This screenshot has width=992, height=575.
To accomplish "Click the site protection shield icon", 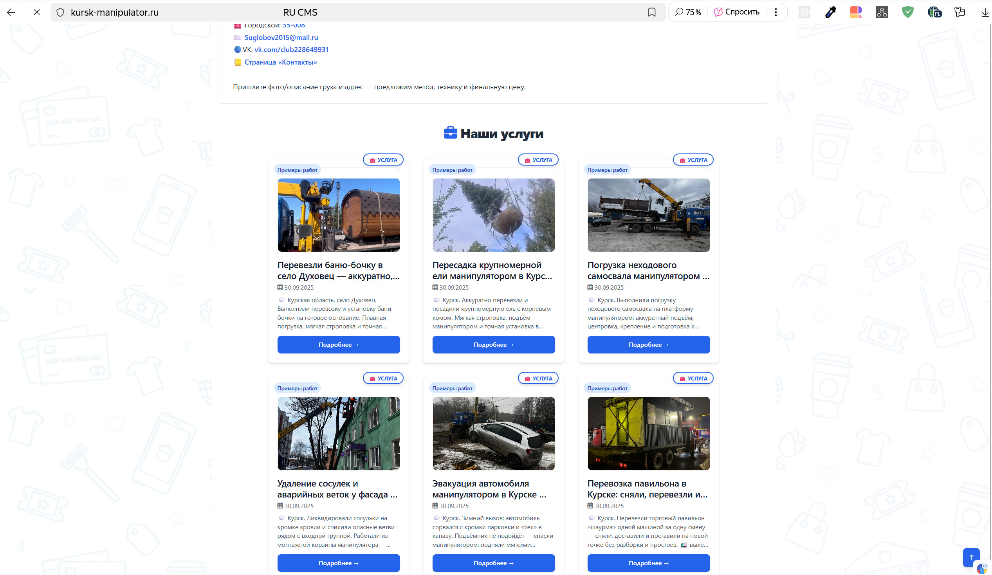I will [60, 12].
